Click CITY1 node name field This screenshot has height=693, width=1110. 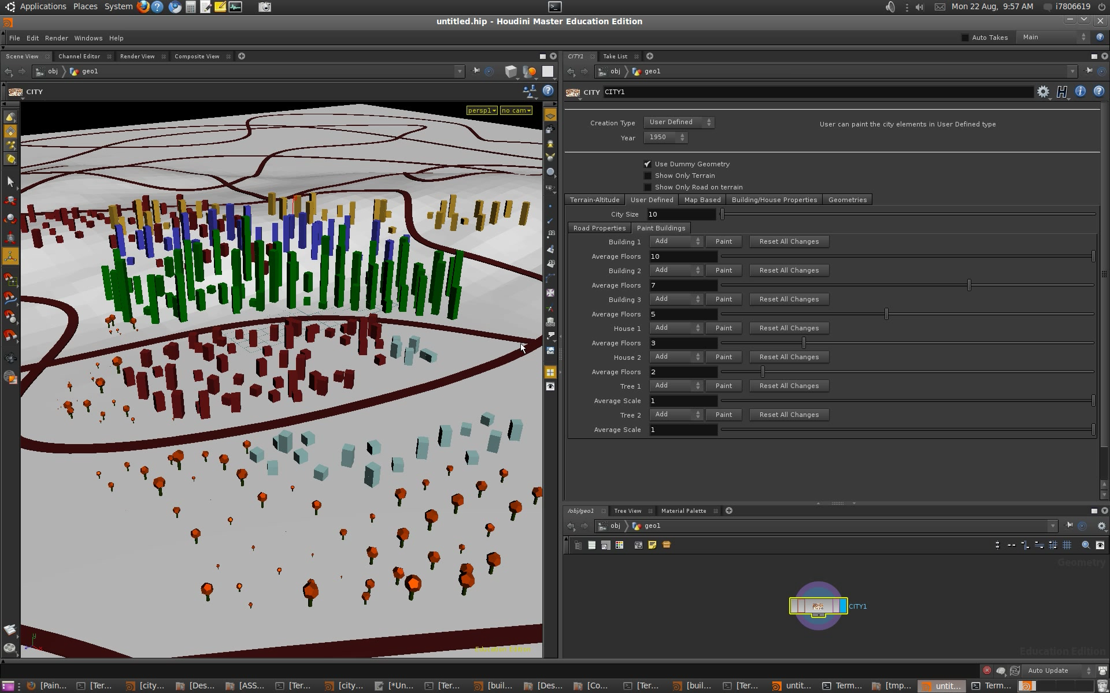817,92
